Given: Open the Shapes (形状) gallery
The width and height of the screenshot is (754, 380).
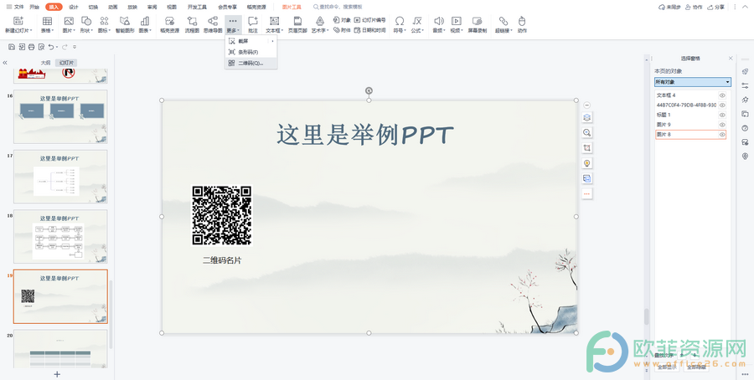Looking at the screenshot, I should 86,24.
